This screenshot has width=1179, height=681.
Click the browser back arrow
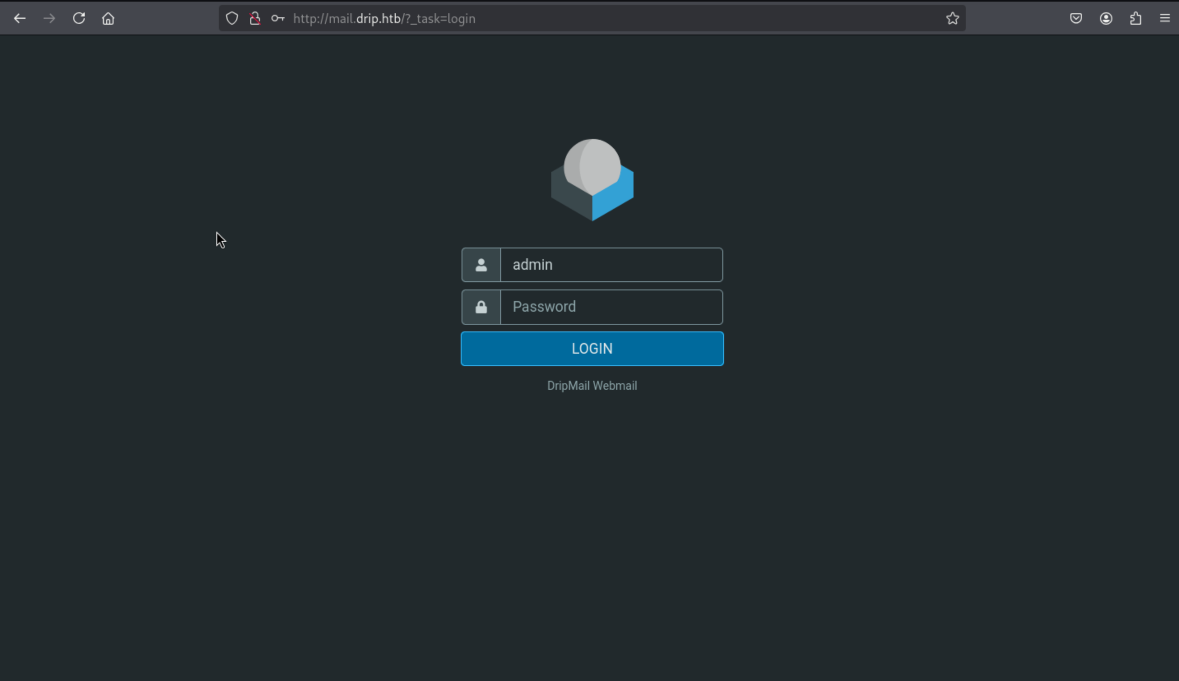[20, 19]
